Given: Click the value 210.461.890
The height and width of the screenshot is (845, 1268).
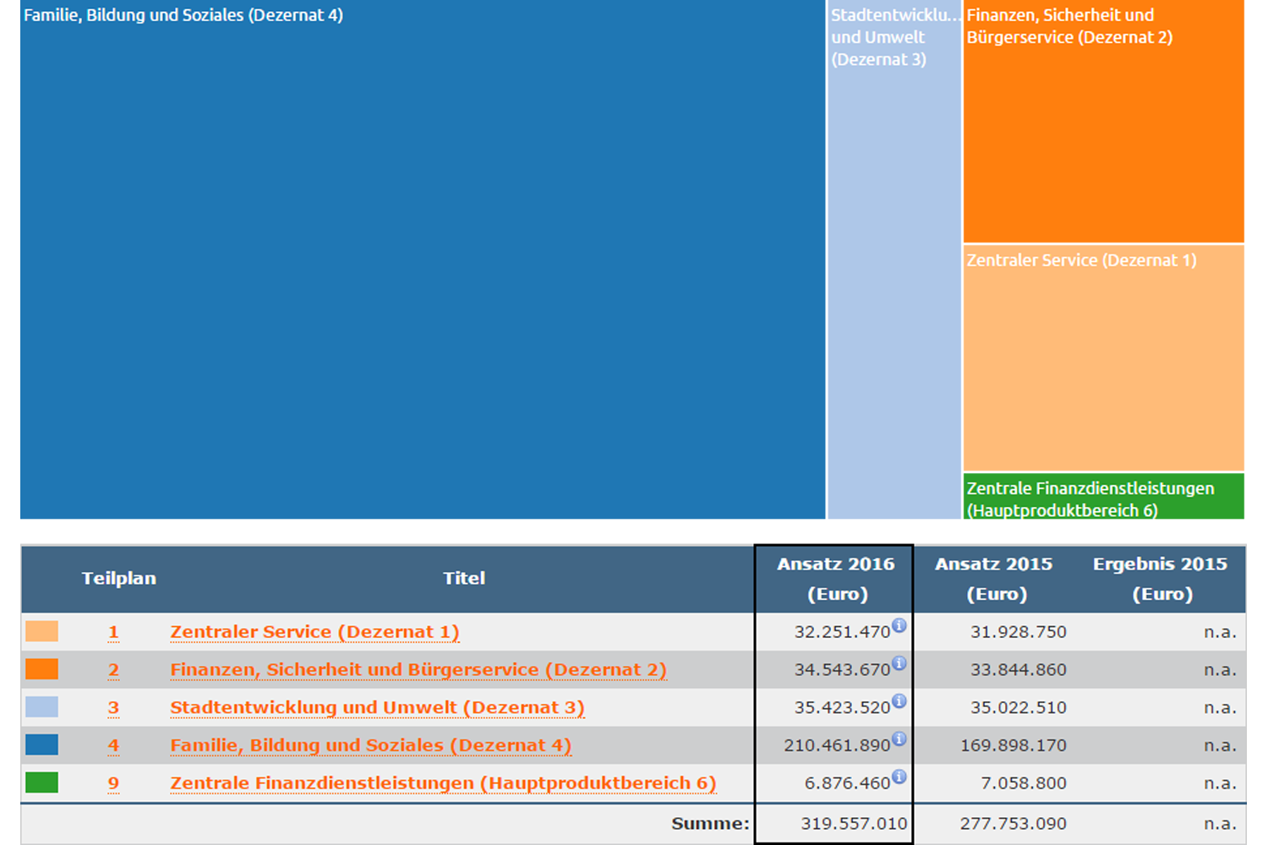Looking at the screenshot, I should pyautogui.click(x=837, y=746).
